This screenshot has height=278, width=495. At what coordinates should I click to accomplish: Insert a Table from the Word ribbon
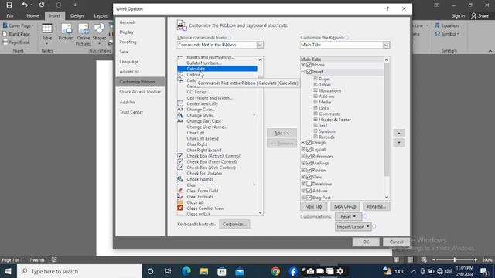[46, 34]
